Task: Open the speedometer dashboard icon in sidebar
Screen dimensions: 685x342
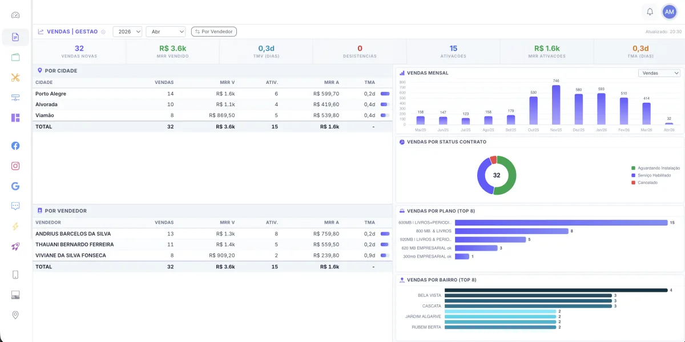Action: point(15,15)
